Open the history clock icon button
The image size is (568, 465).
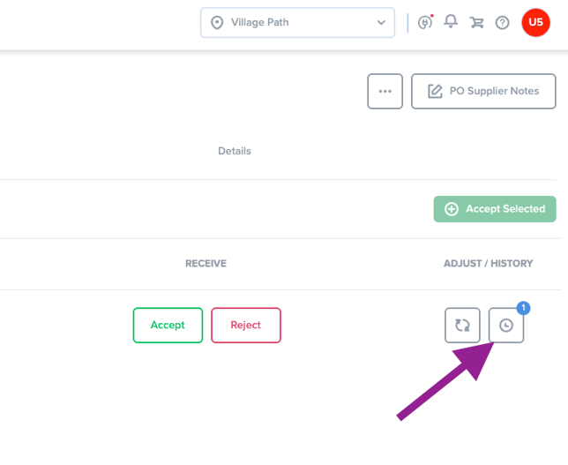pos(506,325)
